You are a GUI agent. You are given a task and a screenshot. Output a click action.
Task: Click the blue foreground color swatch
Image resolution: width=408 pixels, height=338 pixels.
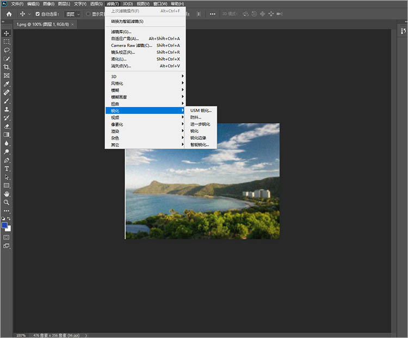pos(4,225)
